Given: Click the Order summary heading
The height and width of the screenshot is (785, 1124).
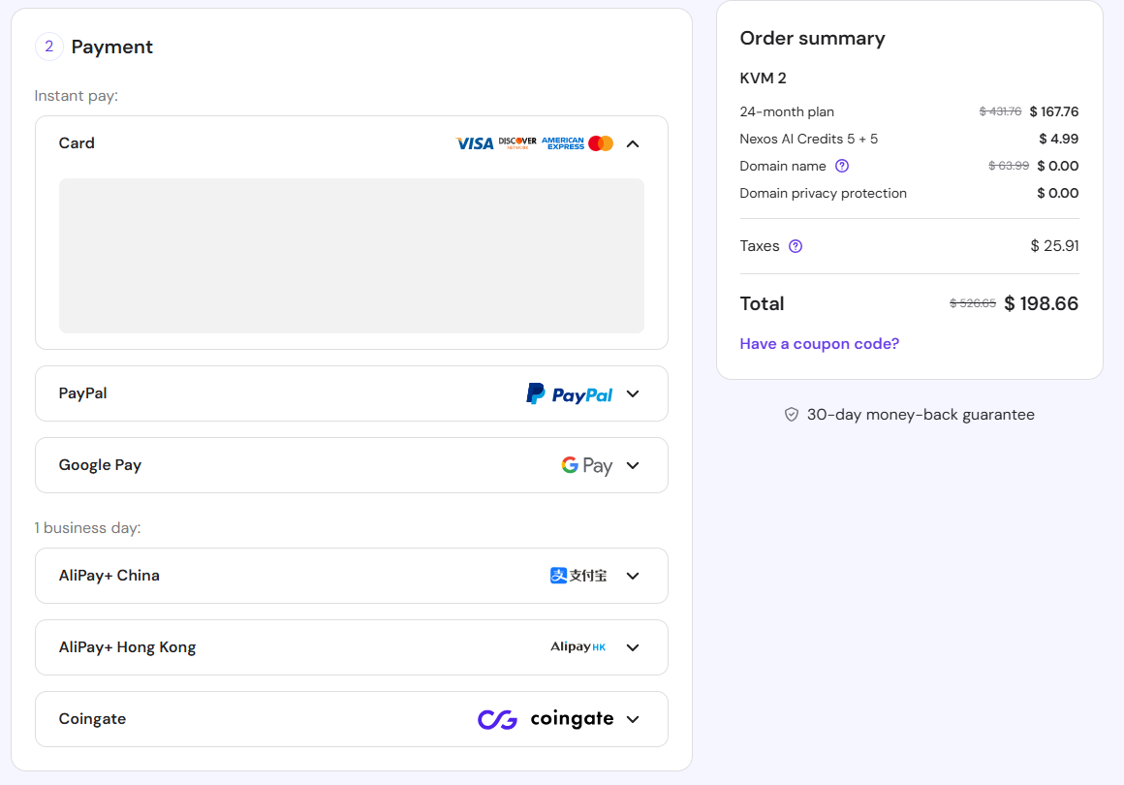Looking at the screenshot, I should pos(812,38).
